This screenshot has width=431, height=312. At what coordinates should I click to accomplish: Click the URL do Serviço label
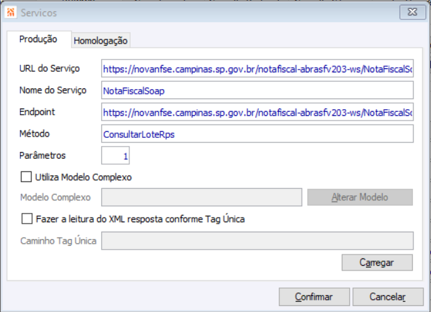tap(50, 69)
